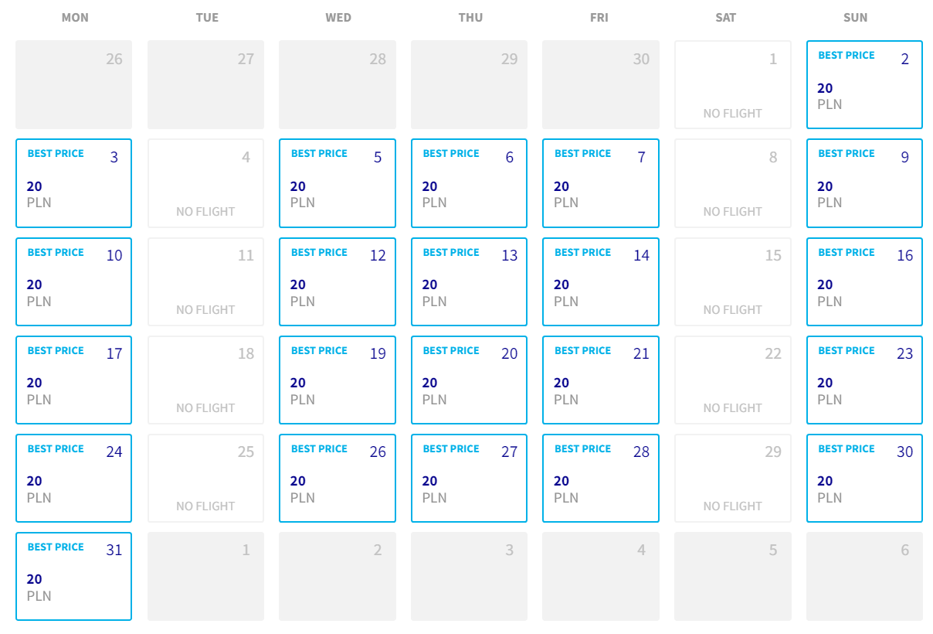Screen dimensions: 933x634
Task: Select Monday the 17th fare cell
Action: click(73, 380)
